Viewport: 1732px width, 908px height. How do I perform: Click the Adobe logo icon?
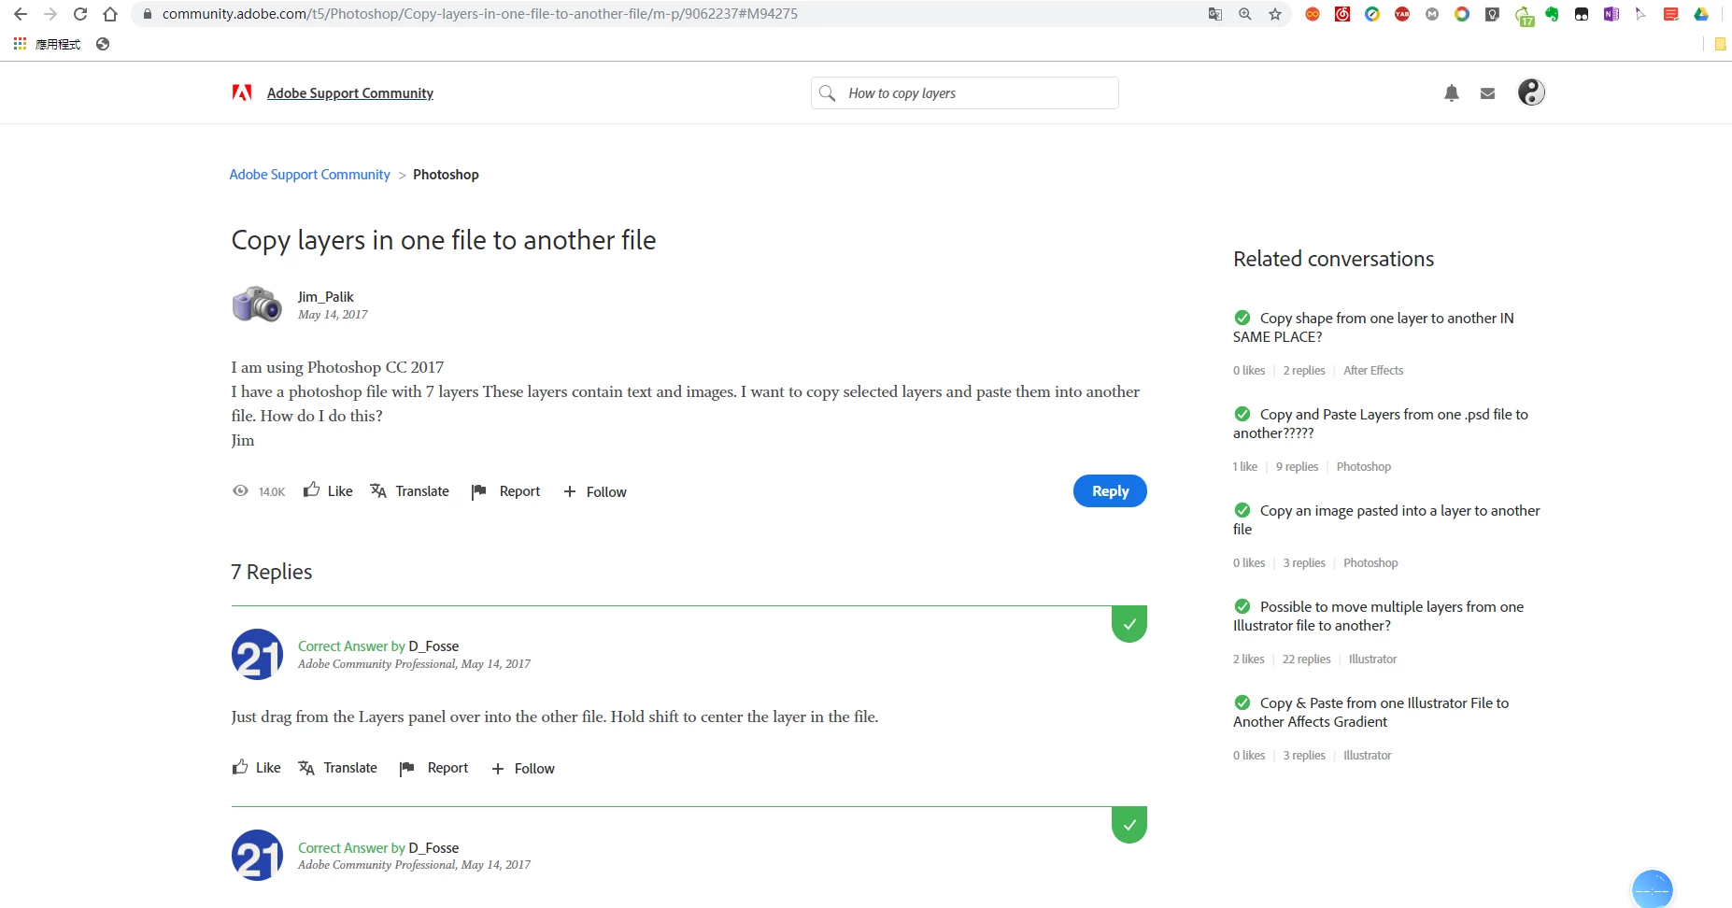coord(242,92)
